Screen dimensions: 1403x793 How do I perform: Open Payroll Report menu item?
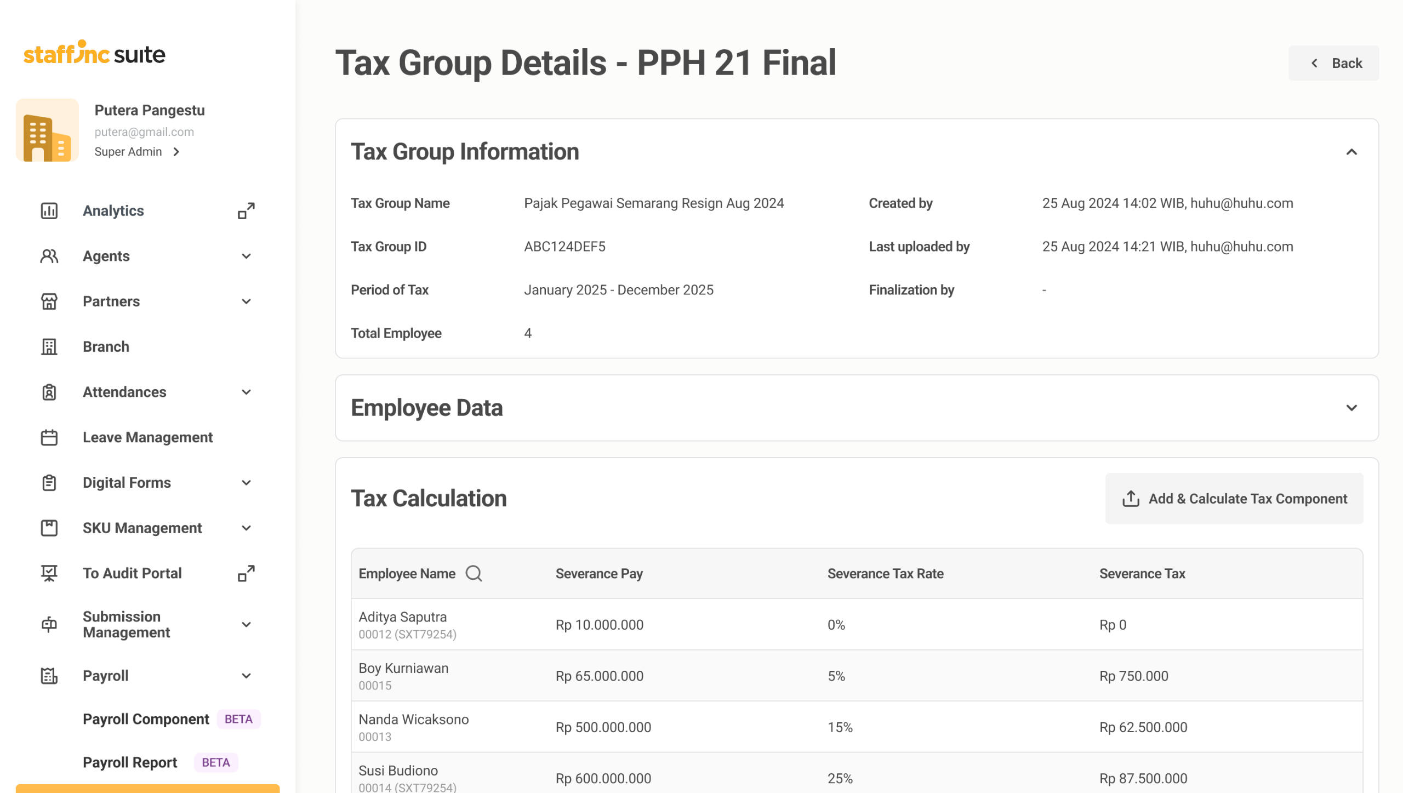(x=130, y=762)
